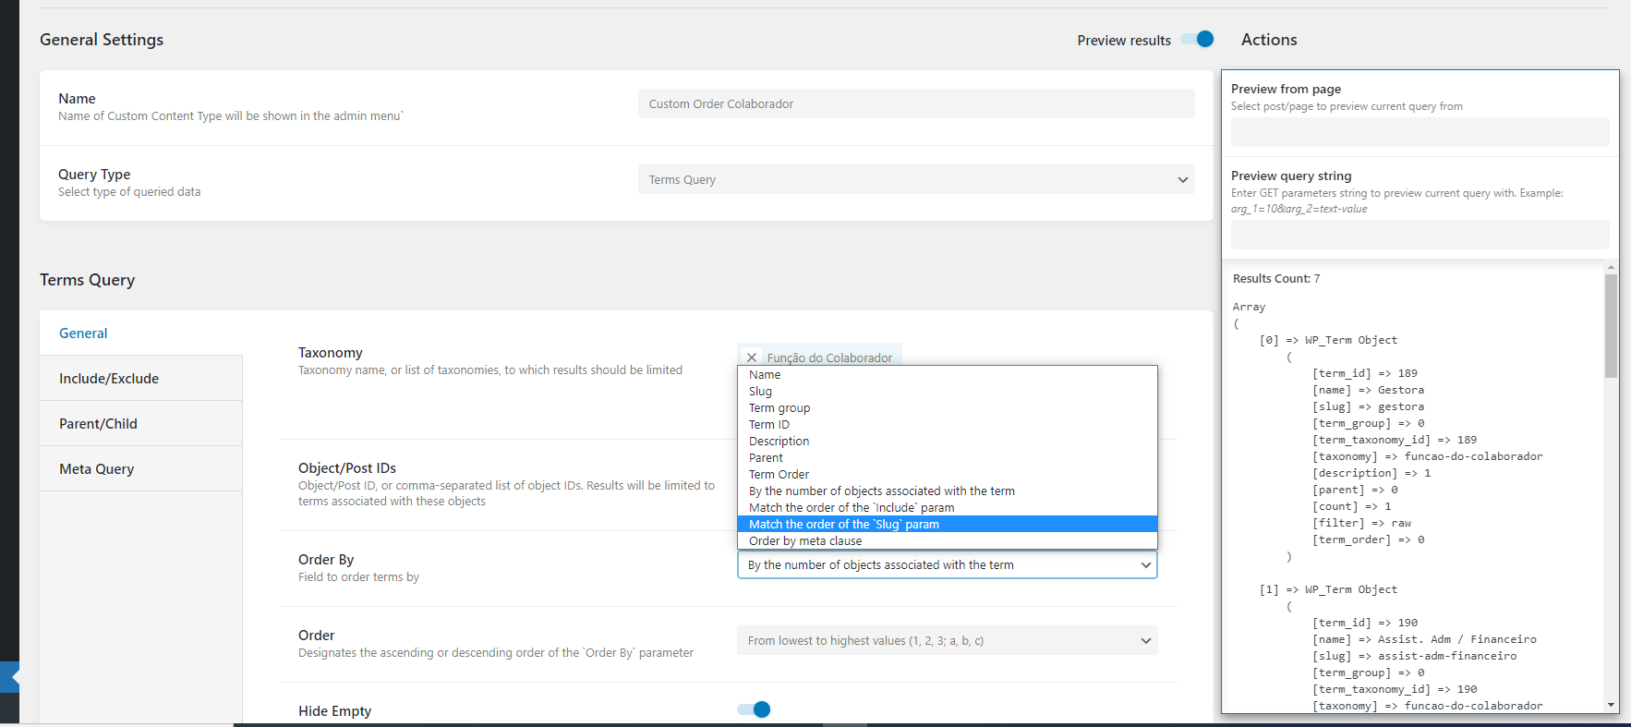Toggle the Preview results switch

[1197, 40]
